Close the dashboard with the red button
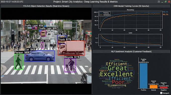This screenshot has height=95, width=171. [169, 2]
